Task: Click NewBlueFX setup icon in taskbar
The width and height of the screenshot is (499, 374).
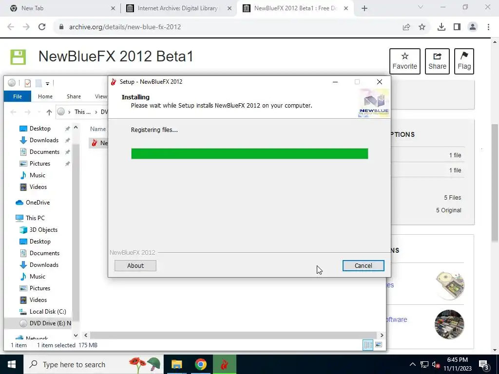Action: click(225, 364)
